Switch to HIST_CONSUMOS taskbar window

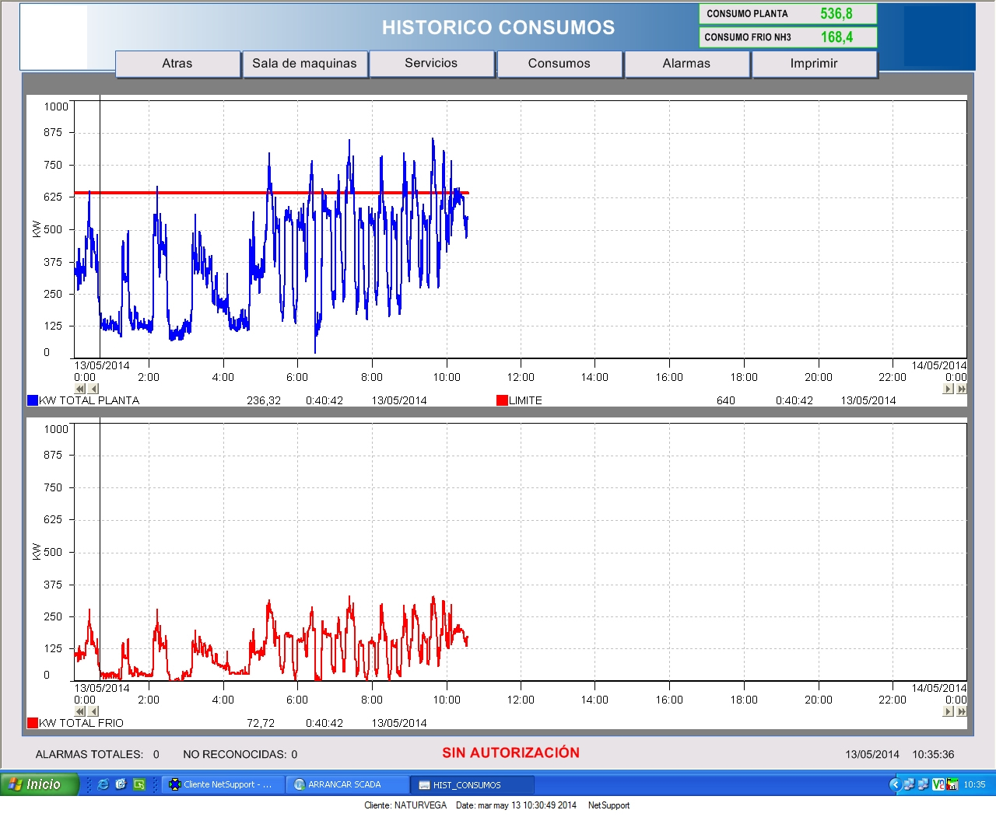click(x=472, y=784)
